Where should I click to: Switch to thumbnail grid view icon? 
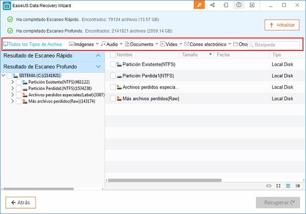point(278,186)
